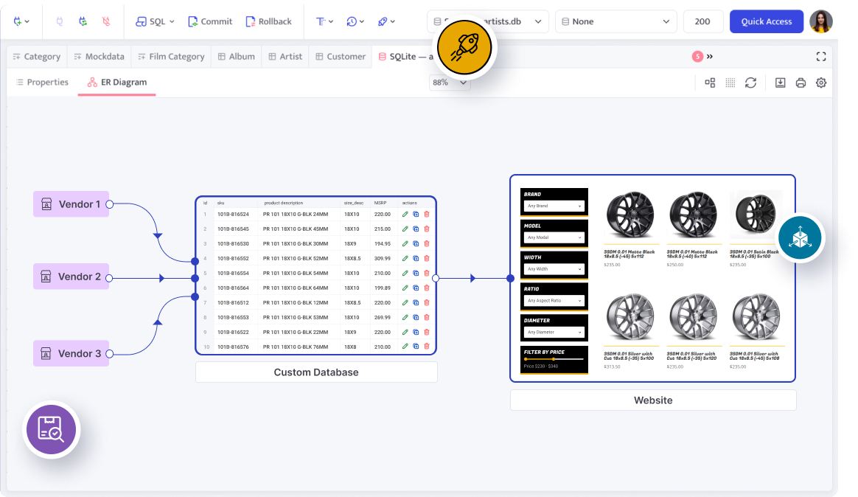Open the 88% zoom level dropdown
The width and height of the screenshot is (858, 497).
[x=450, y=83]
